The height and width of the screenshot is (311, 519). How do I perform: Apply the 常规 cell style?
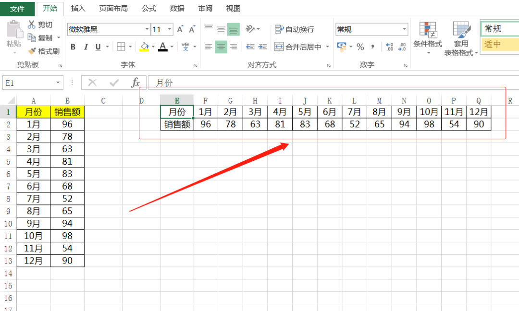point(500,29)
